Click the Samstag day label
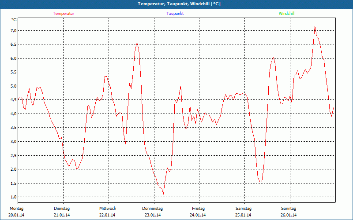 pyautogui.click(x=244, y=209)
